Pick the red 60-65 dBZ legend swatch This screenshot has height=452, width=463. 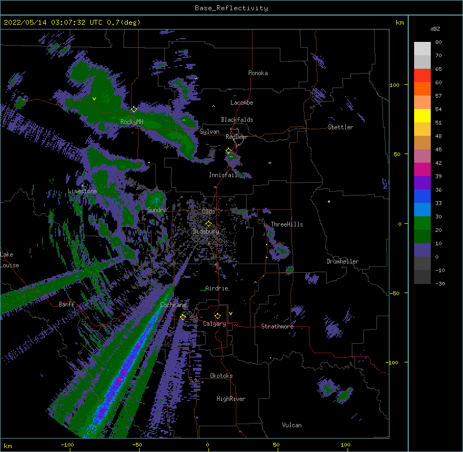click(422, 75)
